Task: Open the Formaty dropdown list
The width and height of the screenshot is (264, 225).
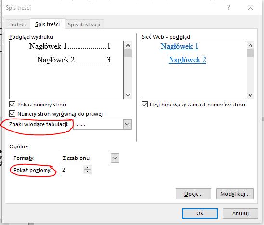Action: 115,158
